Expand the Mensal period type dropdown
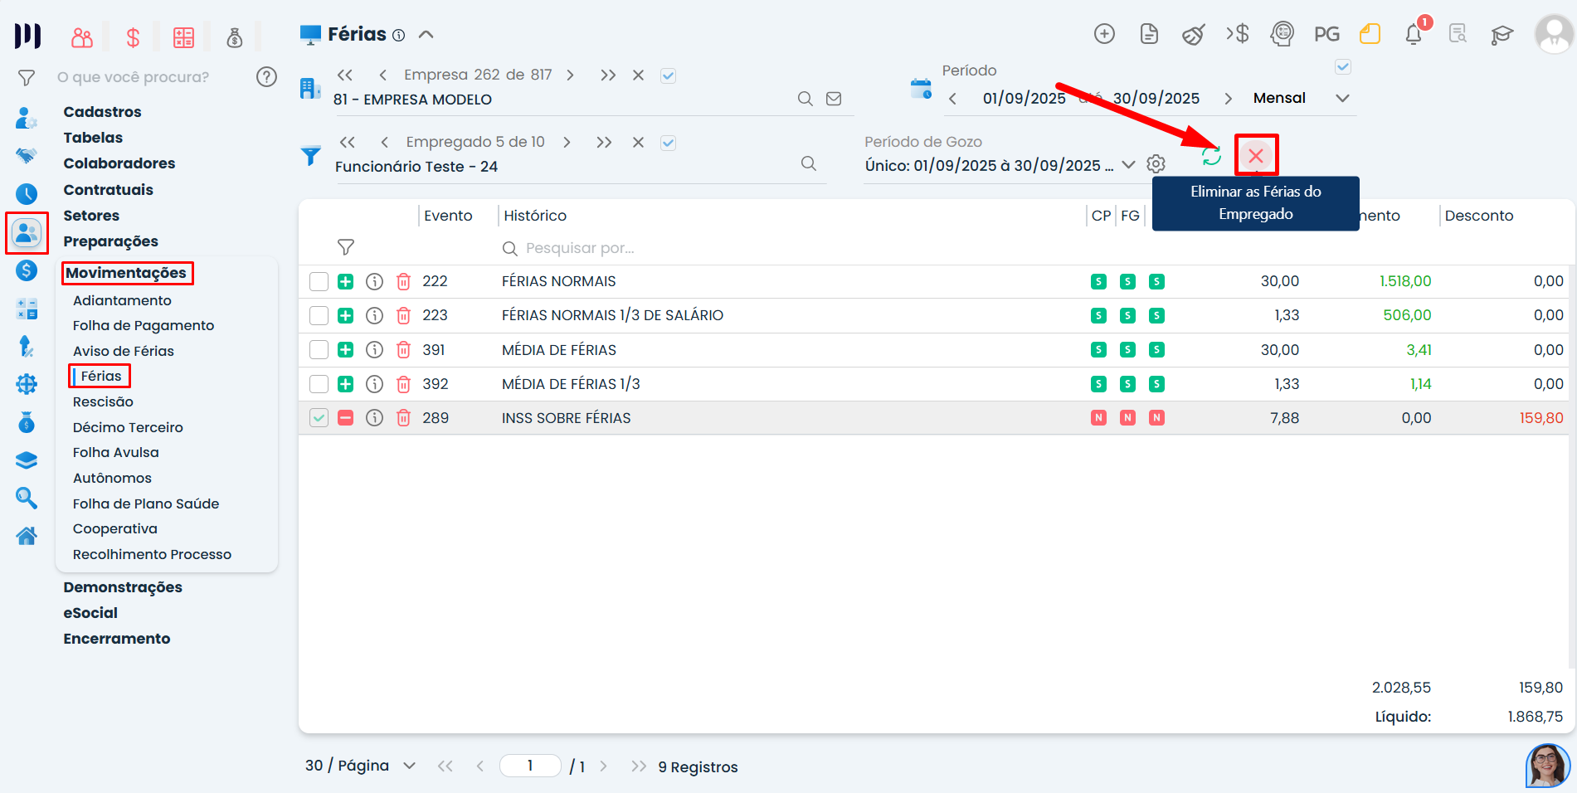The image size is (1577, 793). tap(1341, 98)
